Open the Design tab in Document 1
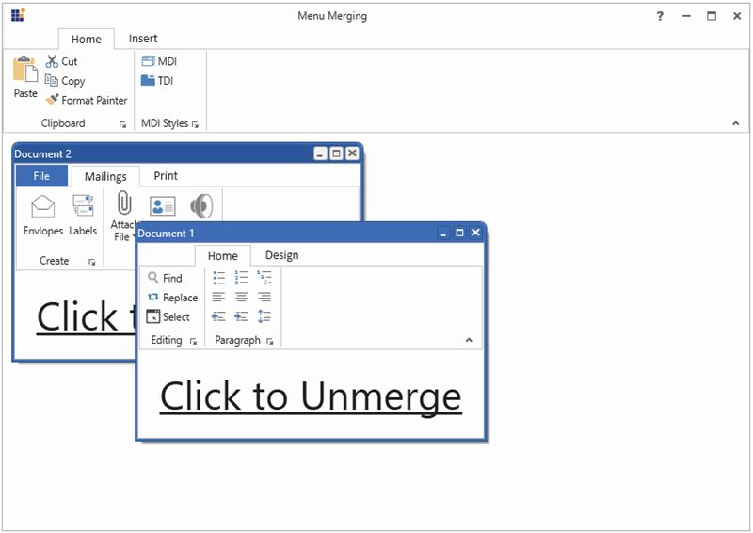753x533 pixels. coord(281,255)
